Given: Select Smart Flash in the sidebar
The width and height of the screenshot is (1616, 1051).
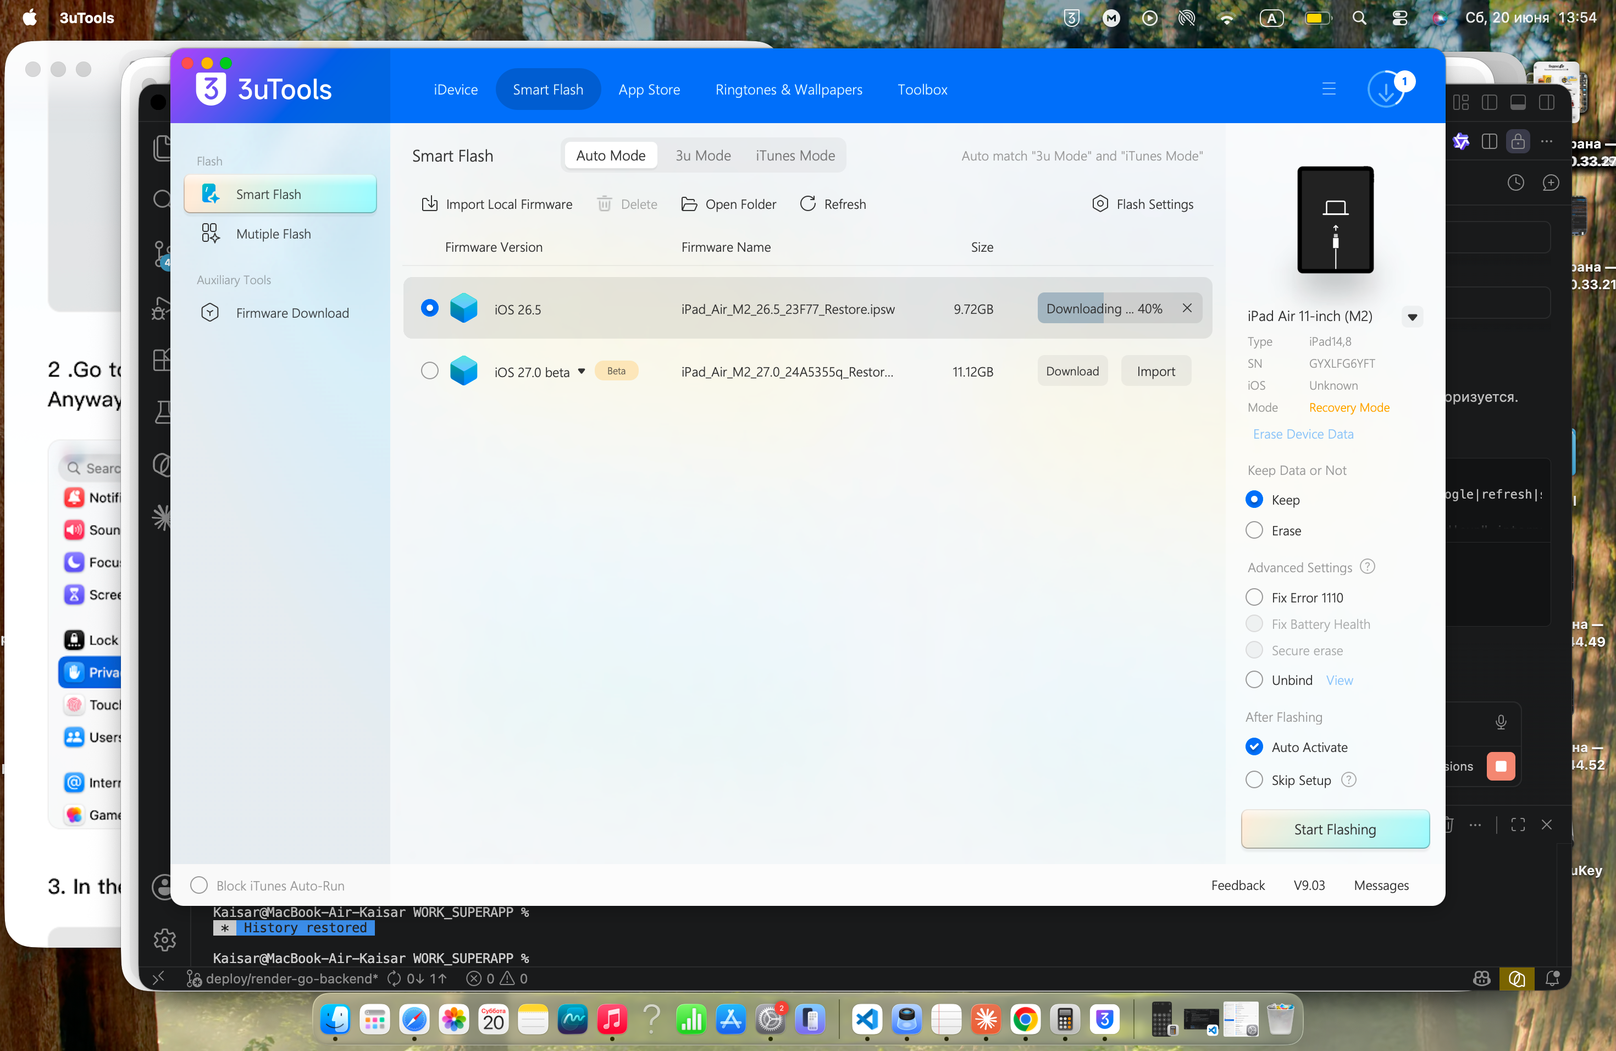Looking at the screenshot, I should 280,193.
